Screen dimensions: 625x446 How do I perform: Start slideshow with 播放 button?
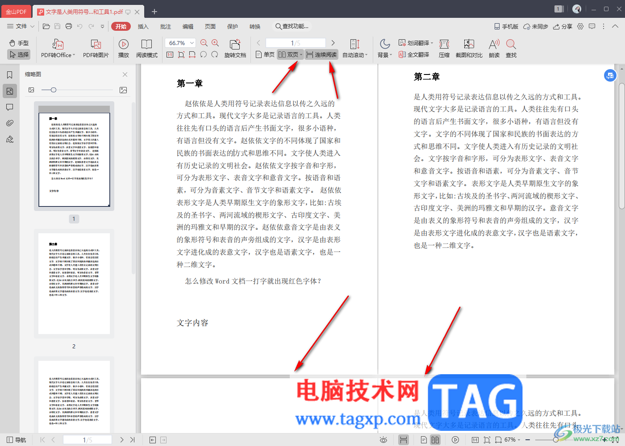[124, 49]
